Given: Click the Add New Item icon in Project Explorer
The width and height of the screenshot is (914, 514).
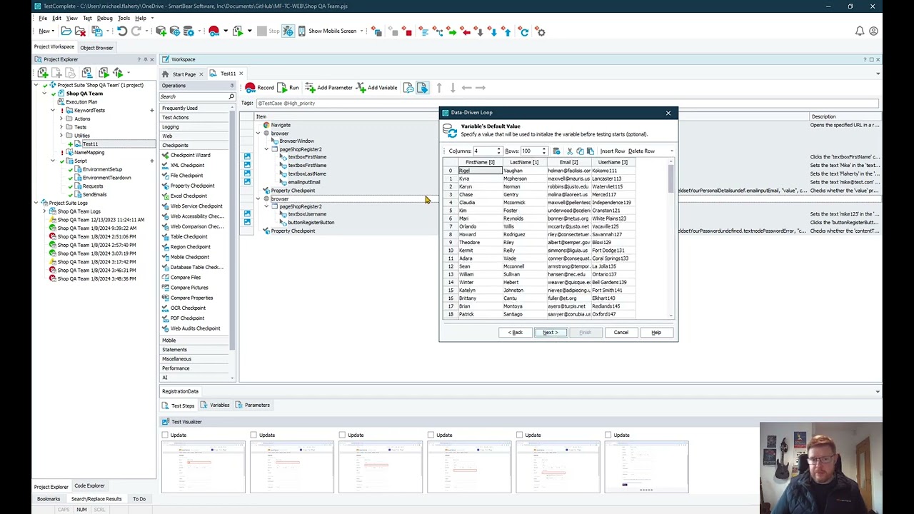Looking at the screenshot, I should tap(43, 73).
